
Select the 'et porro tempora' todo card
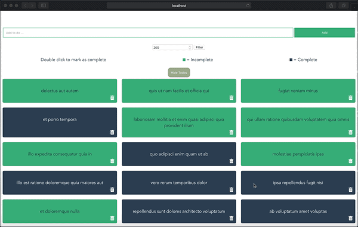[60, 122]
